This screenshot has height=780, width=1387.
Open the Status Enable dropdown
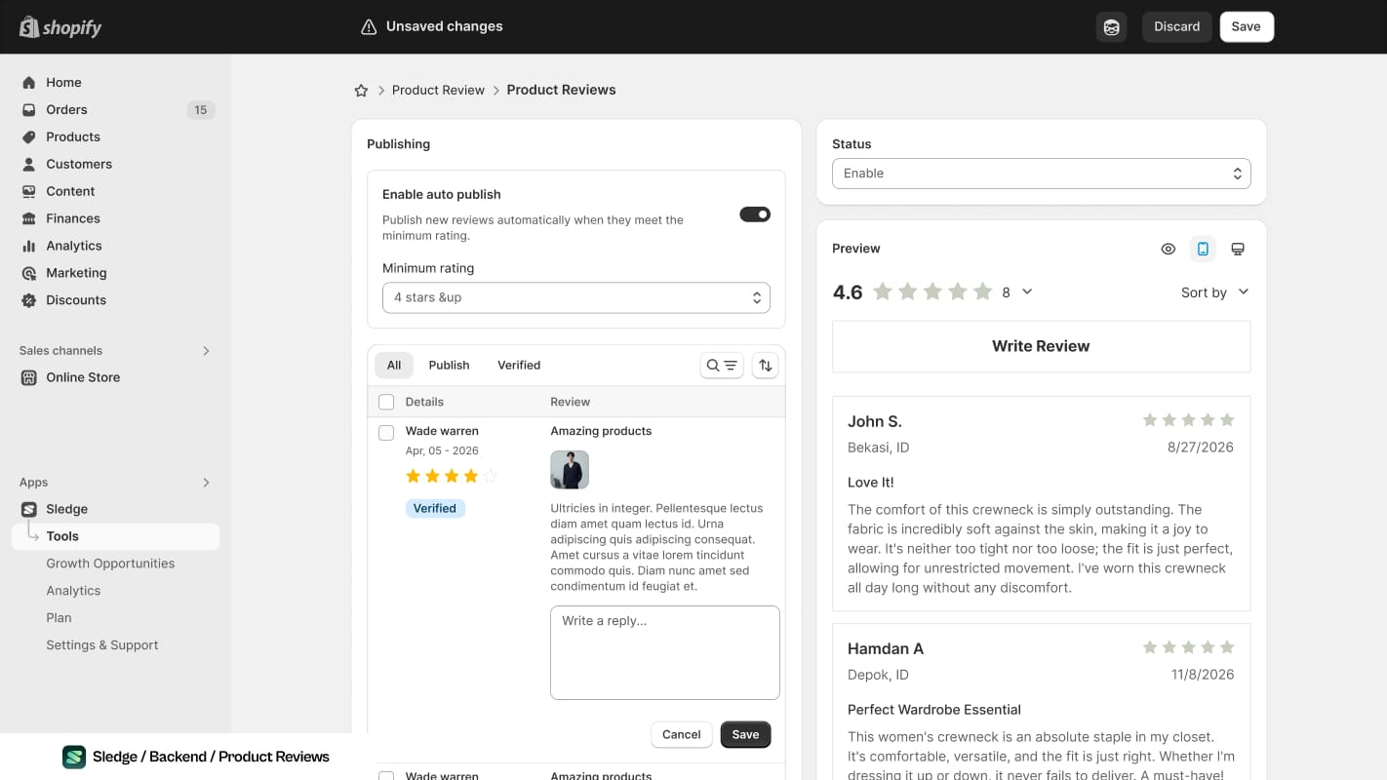[1042, 174]
